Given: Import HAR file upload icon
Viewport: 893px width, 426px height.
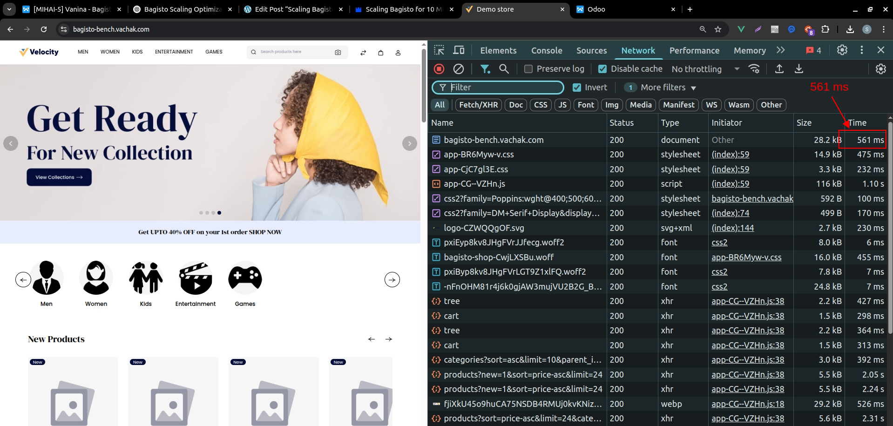Looking at the screenshot, I should (x=779, y=69).
